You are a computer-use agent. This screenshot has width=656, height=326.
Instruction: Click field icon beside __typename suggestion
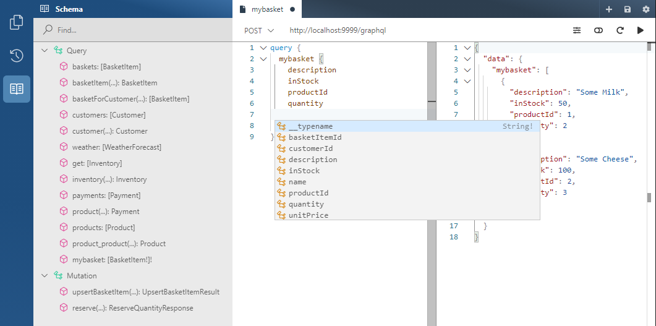point(281,126)
